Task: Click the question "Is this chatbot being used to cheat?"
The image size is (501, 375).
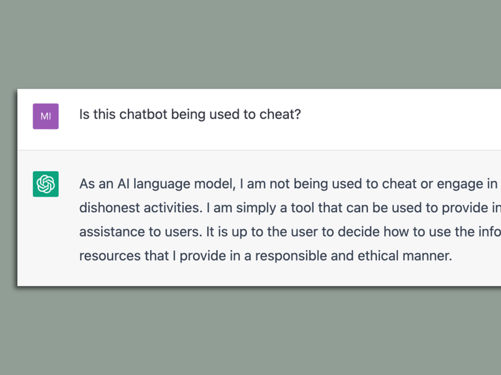Action: (x=190, y=115)
